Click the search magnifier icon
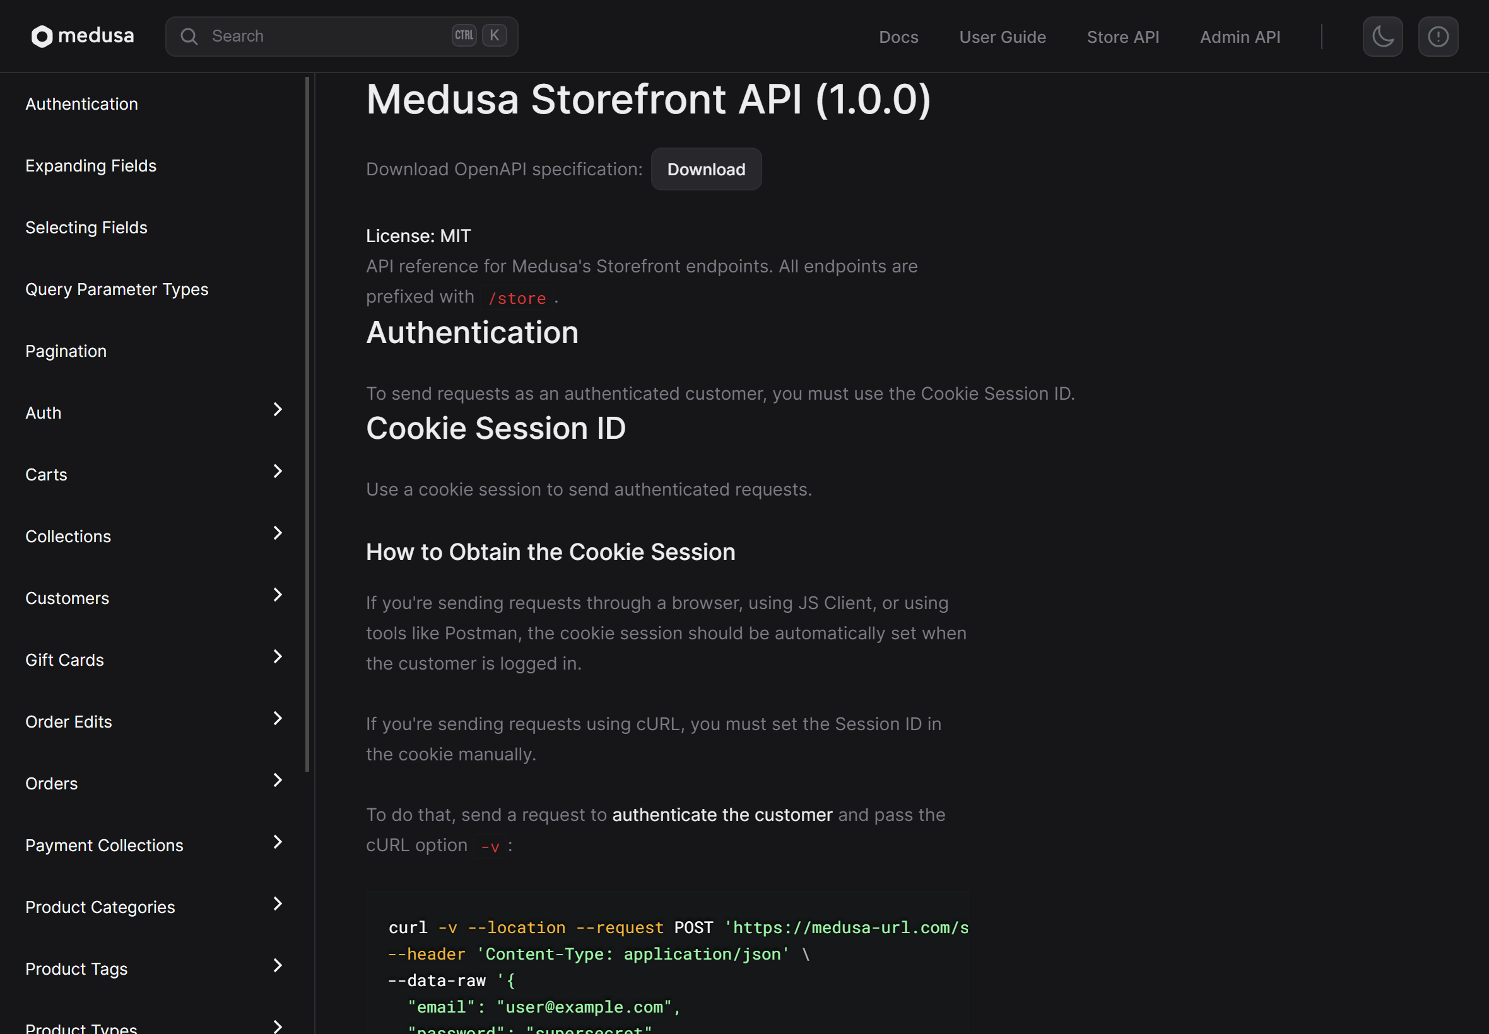Viewport: 1489px width, 1034px height. point(189,37)
